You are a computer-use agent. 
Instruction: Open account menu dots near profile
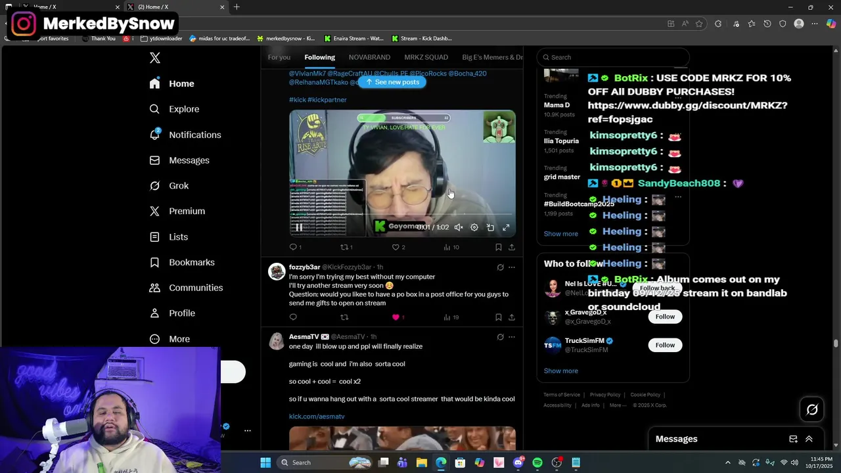tap(248, 431)
